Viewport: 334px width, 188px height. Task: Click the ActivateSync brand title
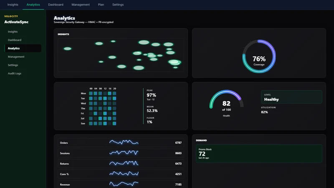click(16, 22)
